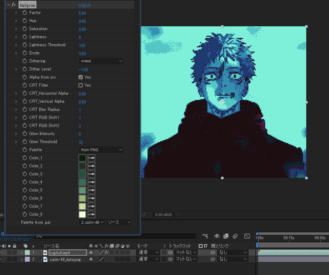Open the ソース source dropdown
The width and height of the screenshot is (329, 275).
click(x=119, y=222)
